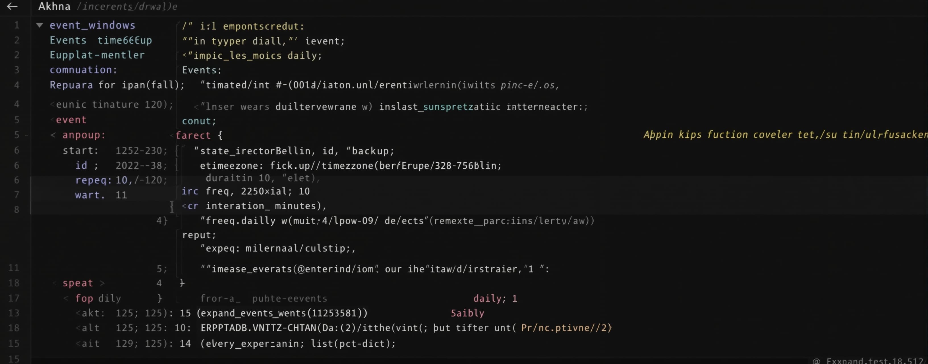
Task: Select the 'repeq:' key
Action: [94, 180]
